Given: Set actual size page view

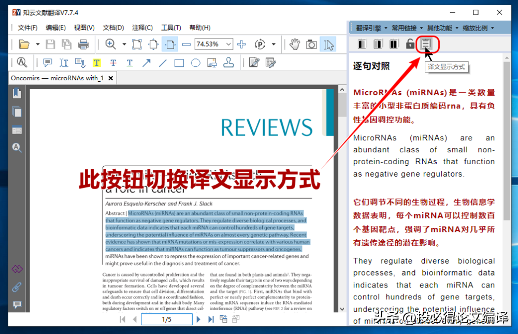Looking at the screenshot, I should point(137,44).
